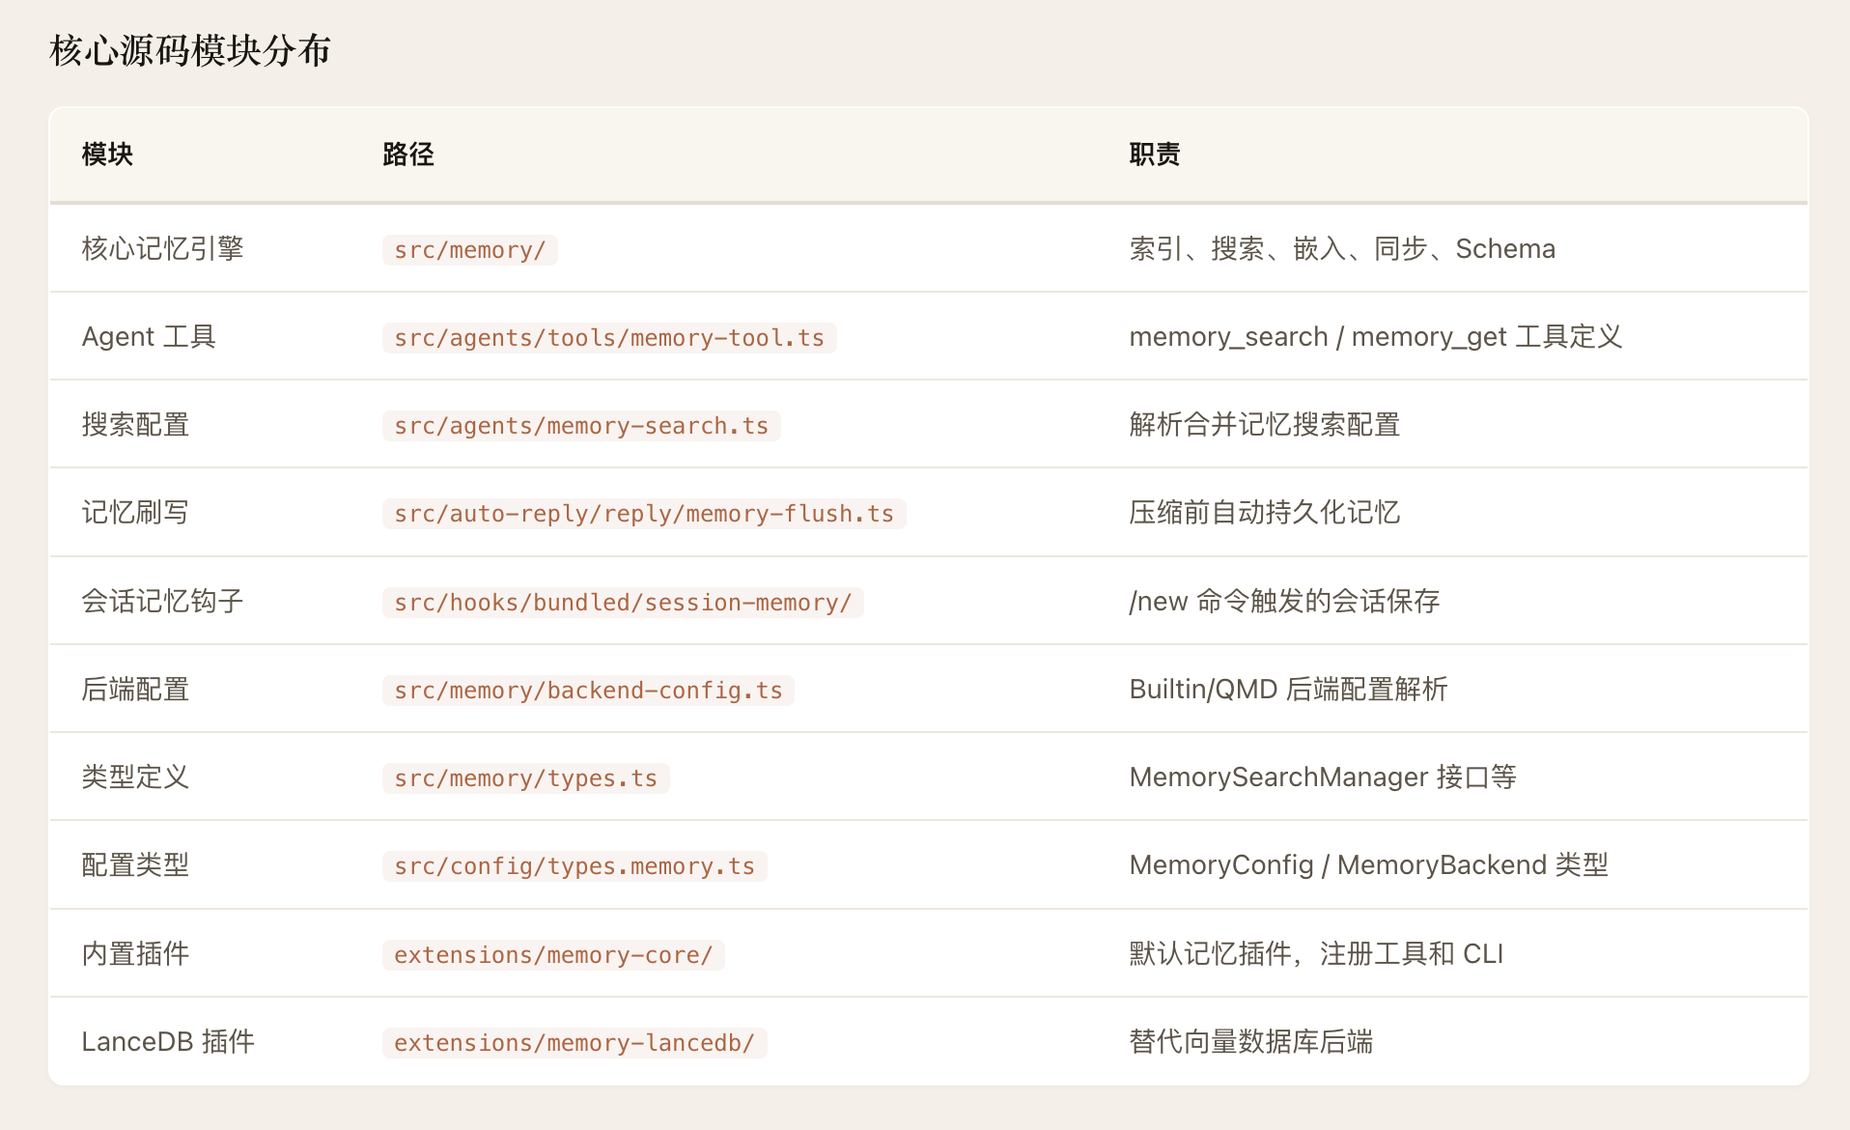Click the 路径 column header

407,155
